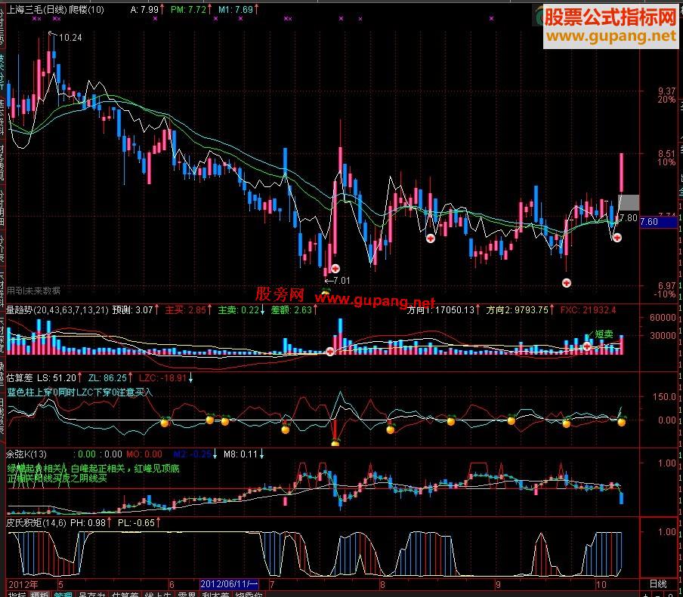Image resolution: width=683 pixels, height=597 pixels.
Task: Click the purple x marker above PM value
Action: (215, 19)
